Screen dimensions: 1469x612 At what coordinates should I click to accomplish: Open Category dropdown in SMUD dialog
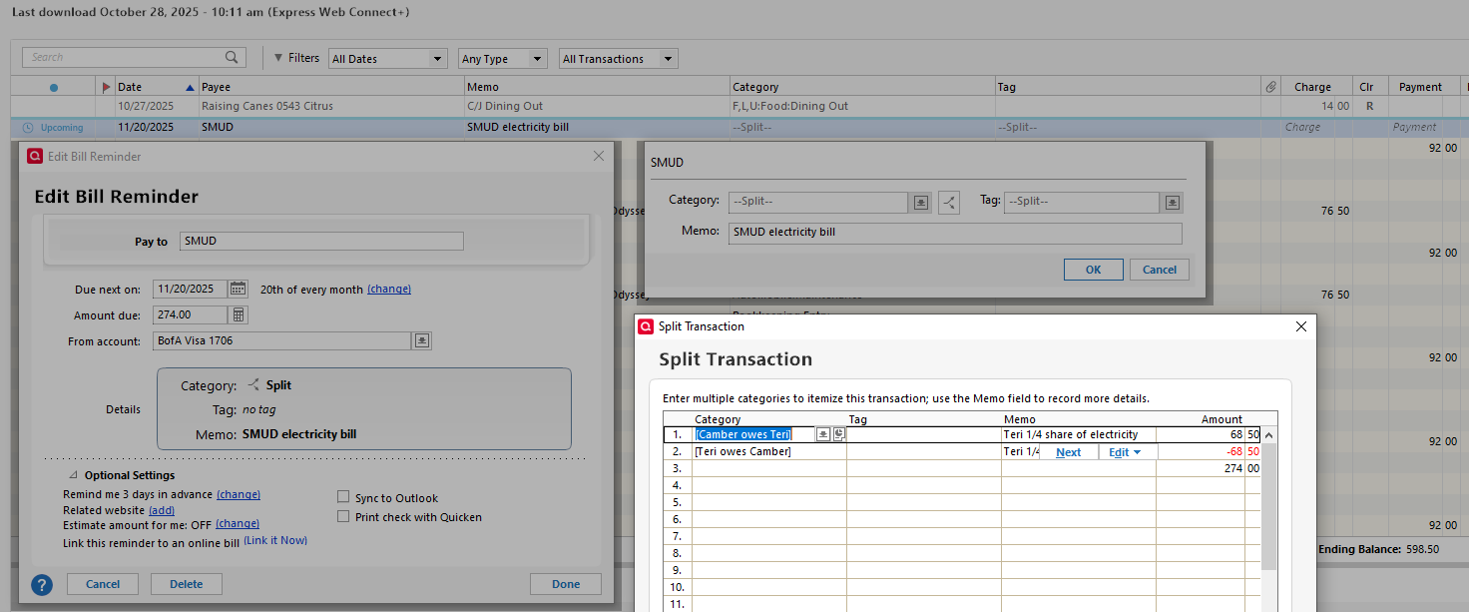click(920, 202)
